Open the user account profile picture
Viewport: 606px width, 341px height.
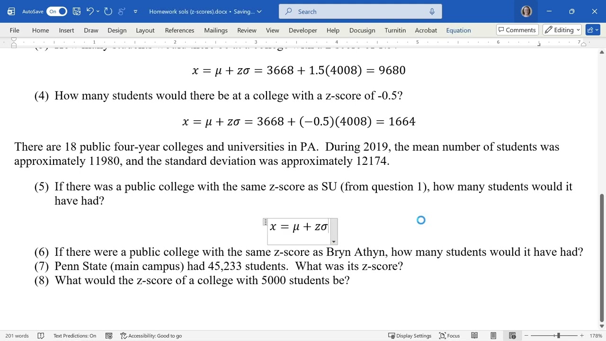pyautogui.click(x=526, y=11)
